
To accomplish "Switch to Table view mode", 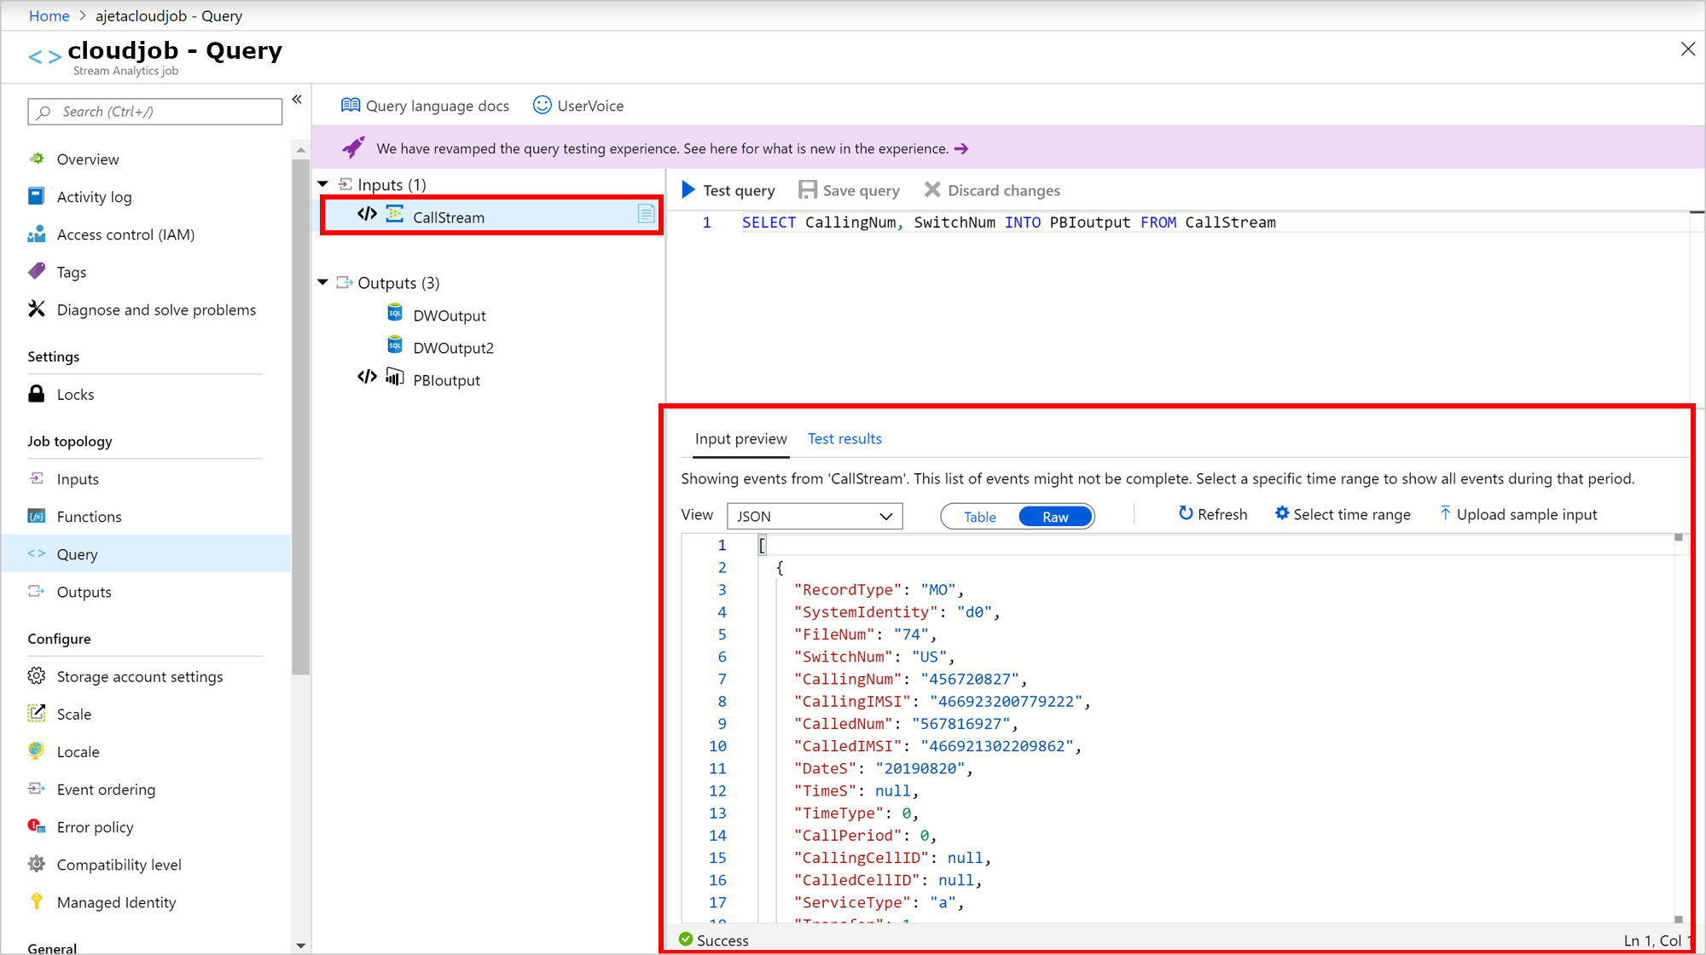I will pyautogui.click(x=979, y=517).
